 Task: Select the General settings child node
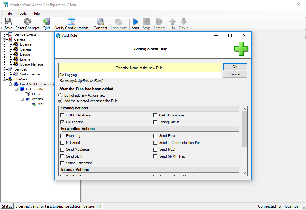point(25,49)
